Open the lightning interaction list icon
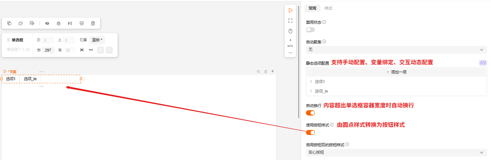This screenshot has width=491, height=160. coord(70,23)
